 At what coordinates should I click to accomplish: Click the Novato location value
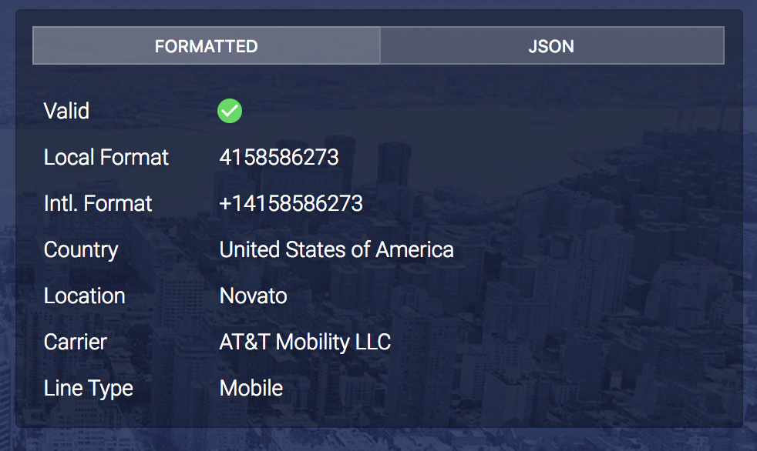(253, 296)
